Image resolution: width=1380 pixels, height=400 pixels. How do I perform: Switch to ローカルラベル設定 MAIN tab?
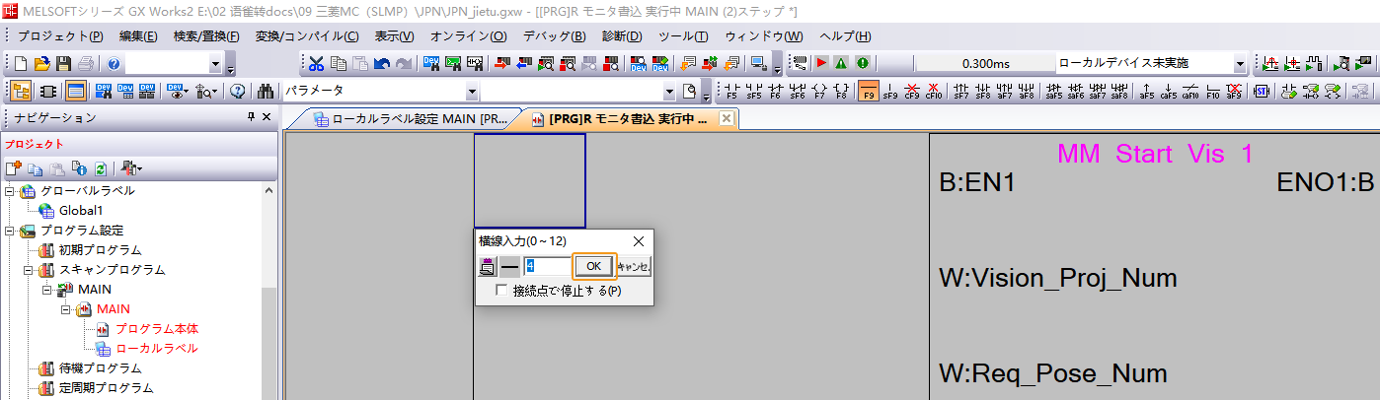410,120
